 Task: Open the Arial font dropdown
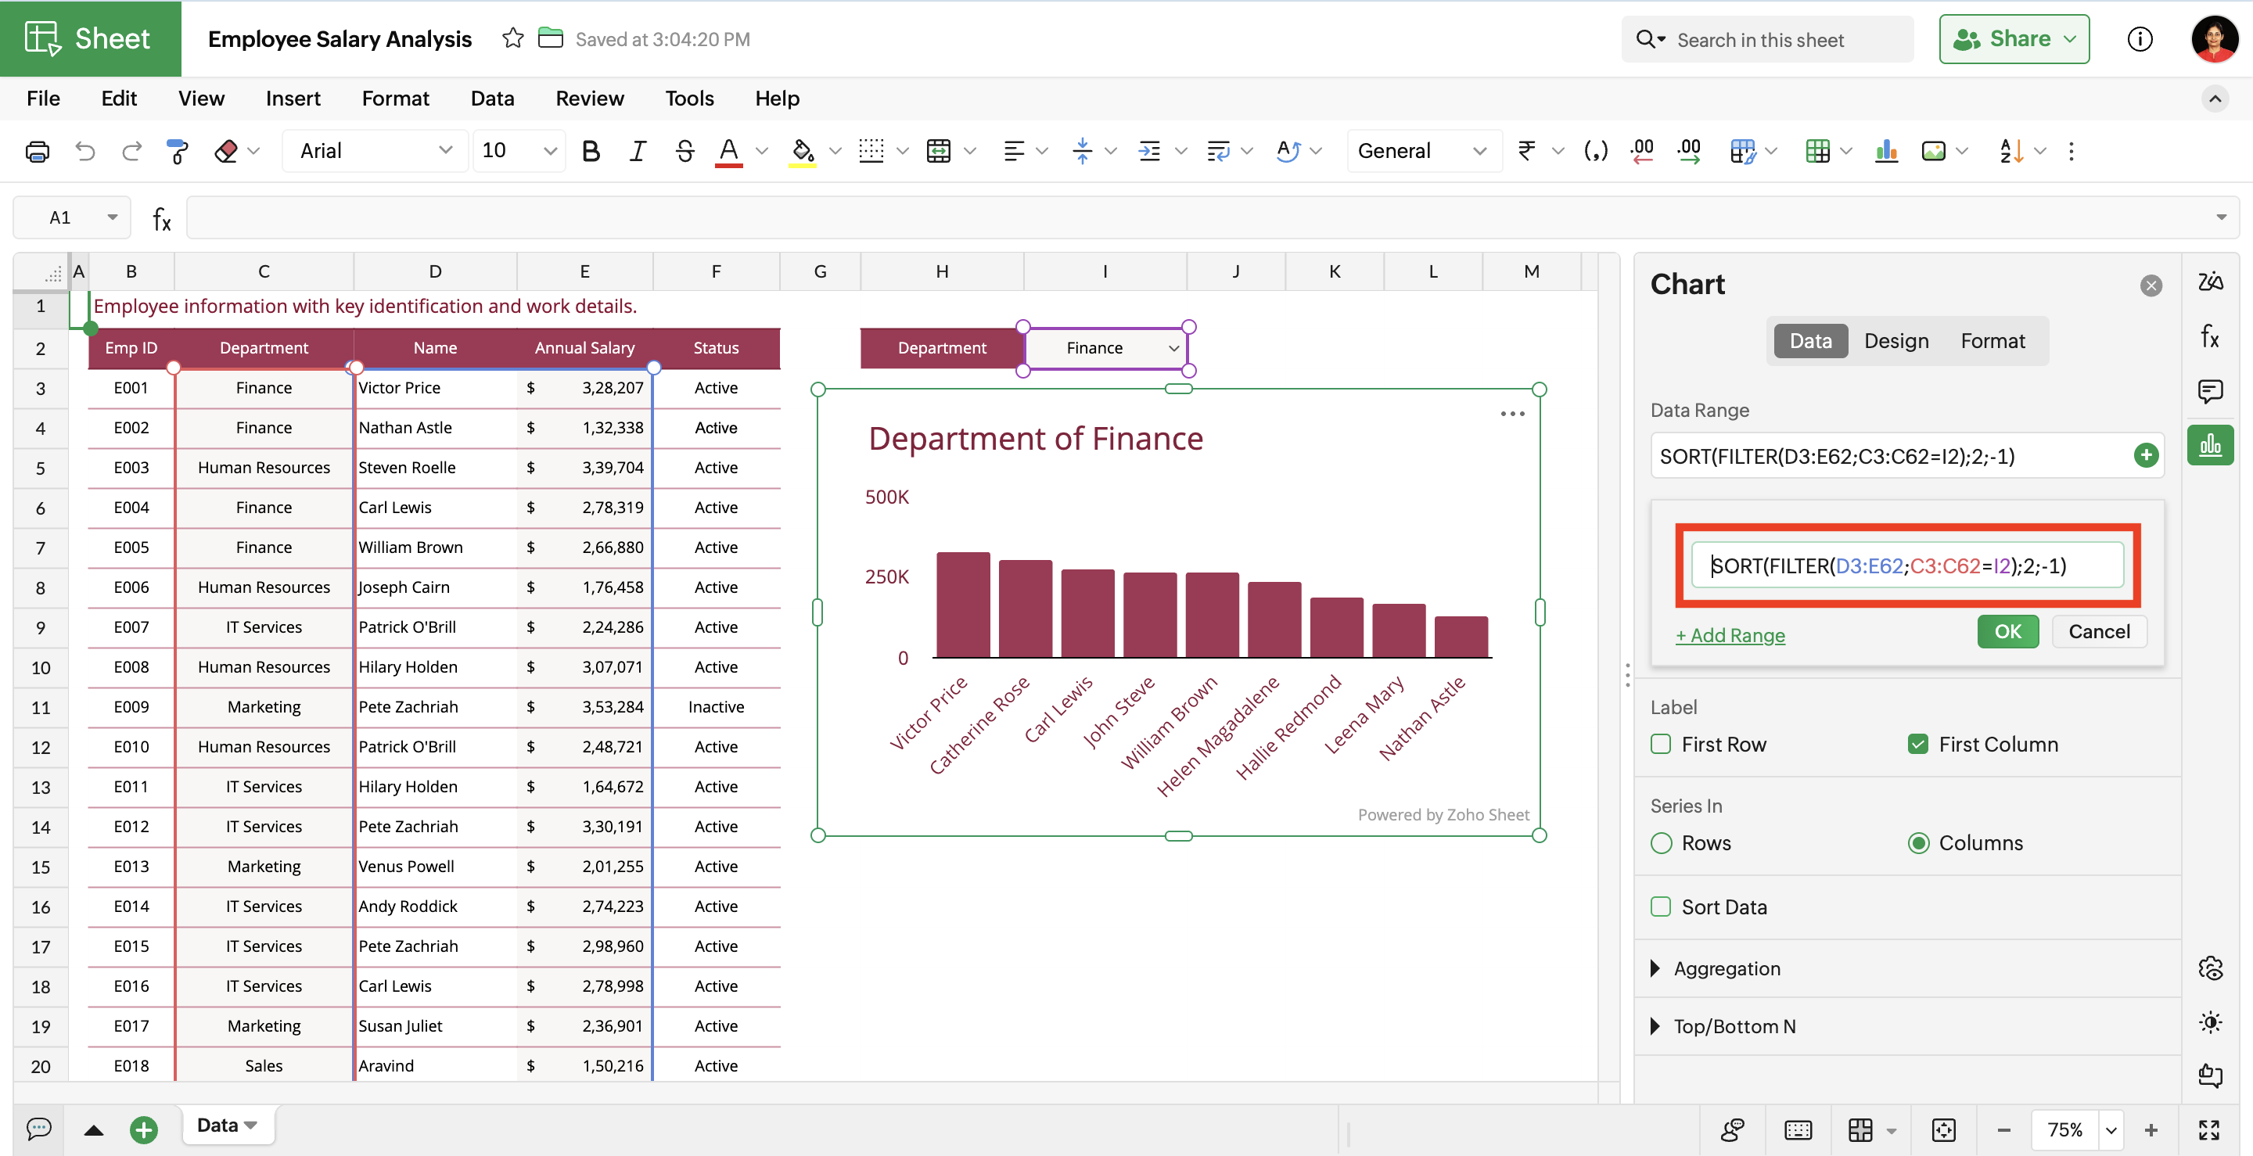[376, 151]
